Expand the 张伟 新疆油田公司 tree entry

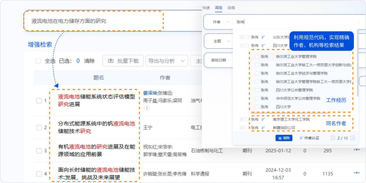coord(242,128)
